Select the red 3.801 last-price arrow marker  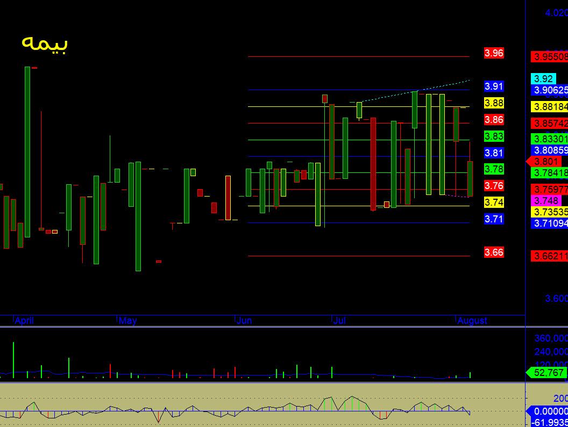(544, 161)
